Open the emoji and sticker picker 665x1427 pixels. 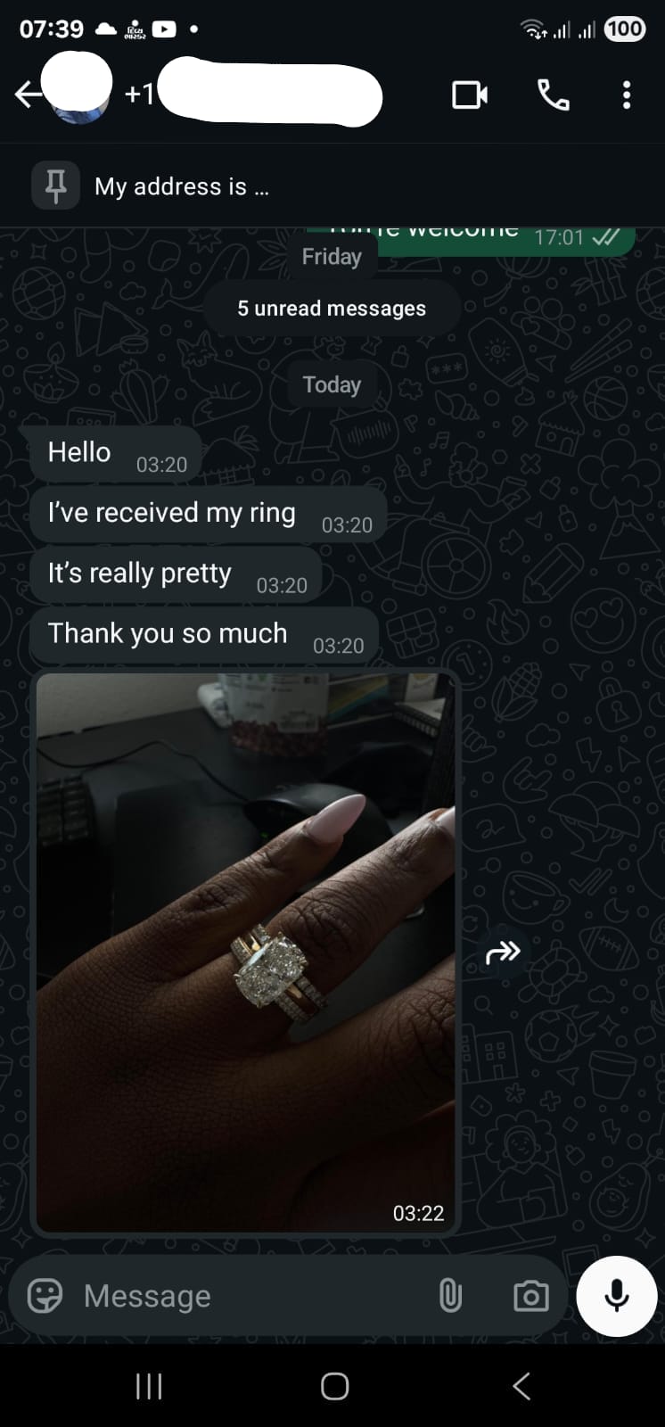click(x=45, y=1295)
